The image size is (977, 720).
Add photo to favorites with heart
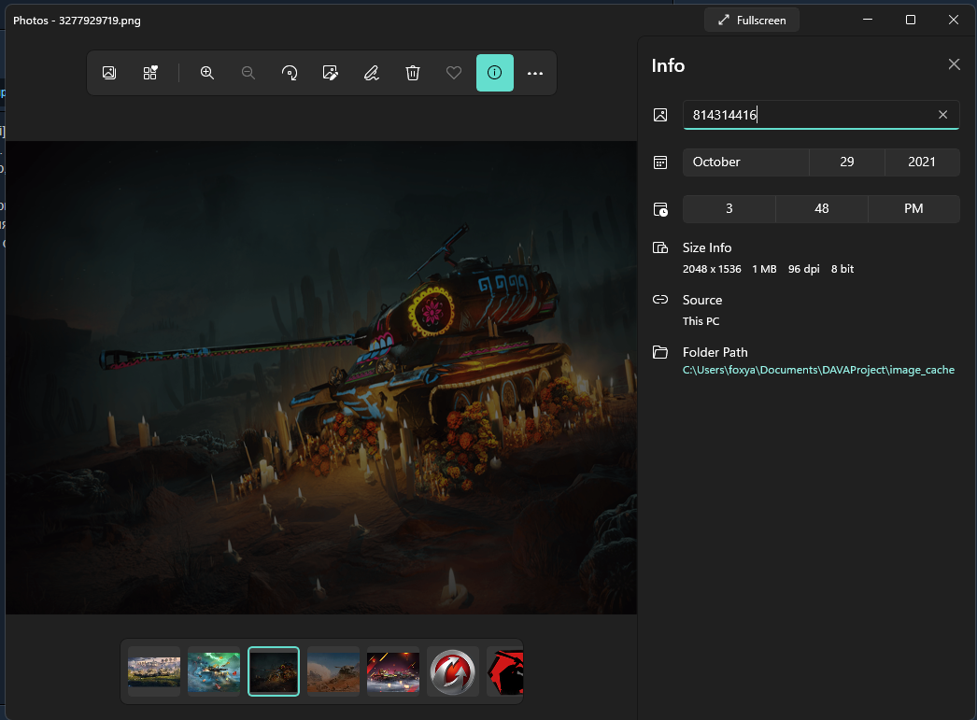(x=454, y=73)
